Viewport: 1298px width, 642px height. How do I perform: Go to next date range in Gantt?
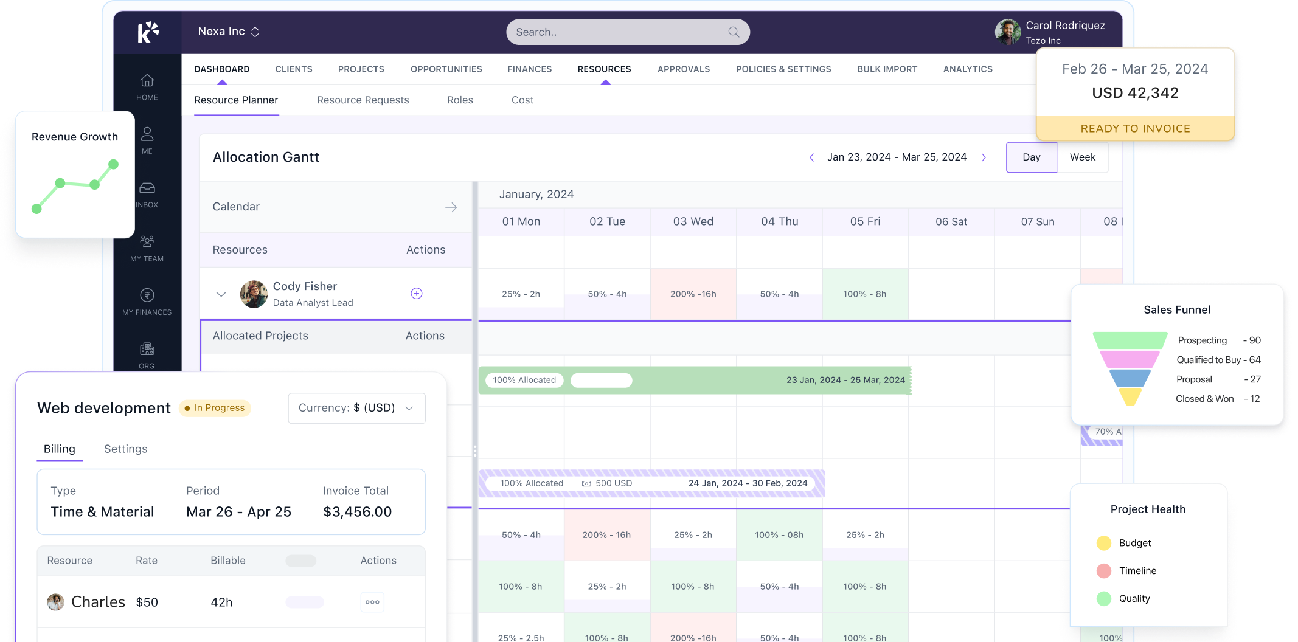[984, 157]
